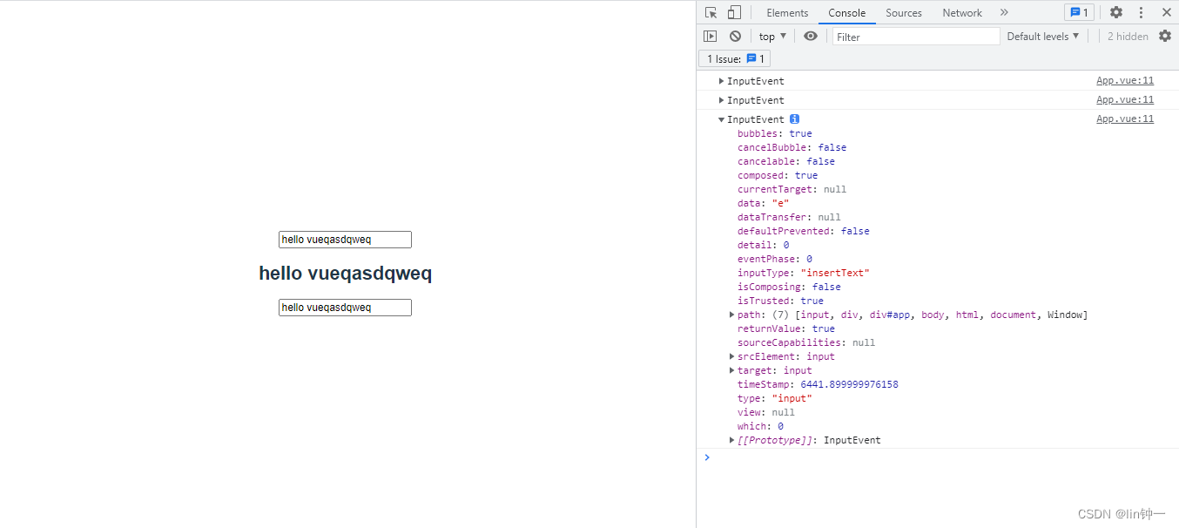Image resolution: width=1179 pixels, height=528 pixels.
Task: Toggle the live expression eye icon
Action: click(811, 37)
